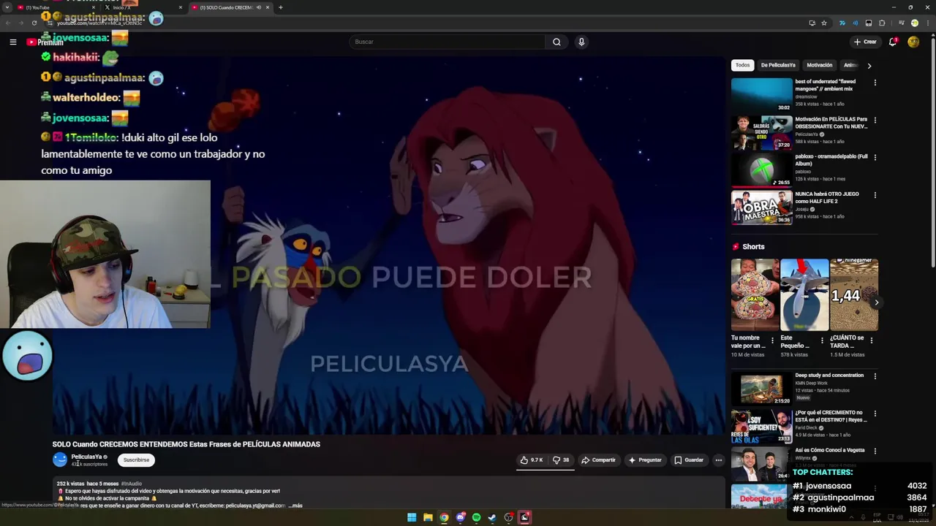Image resolution: width=936 pixels, height=526 pixels.
Task: Open the Chrome profile avatar
Action: pyautogui.click(x=914, y=23)
